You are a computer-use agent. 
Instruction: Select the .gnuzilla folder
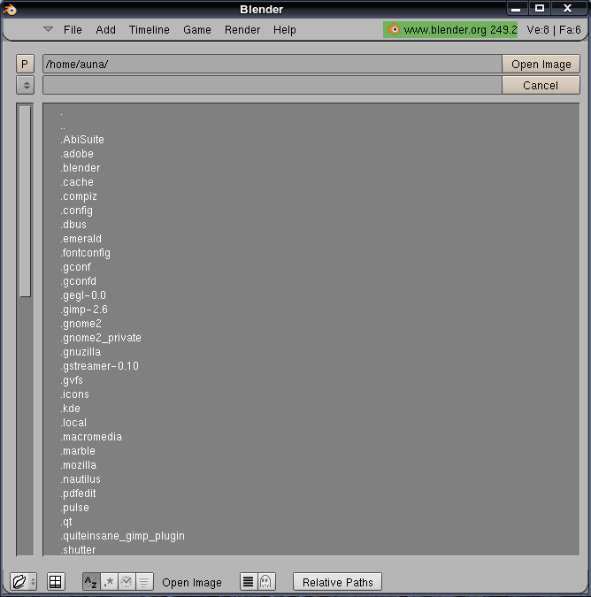81,352
